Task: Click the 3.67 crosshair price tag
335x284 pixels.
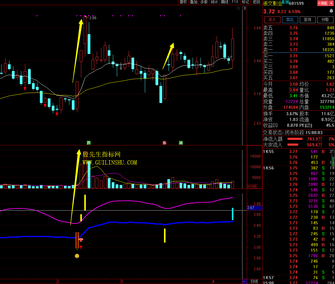Action: [254, 208]
